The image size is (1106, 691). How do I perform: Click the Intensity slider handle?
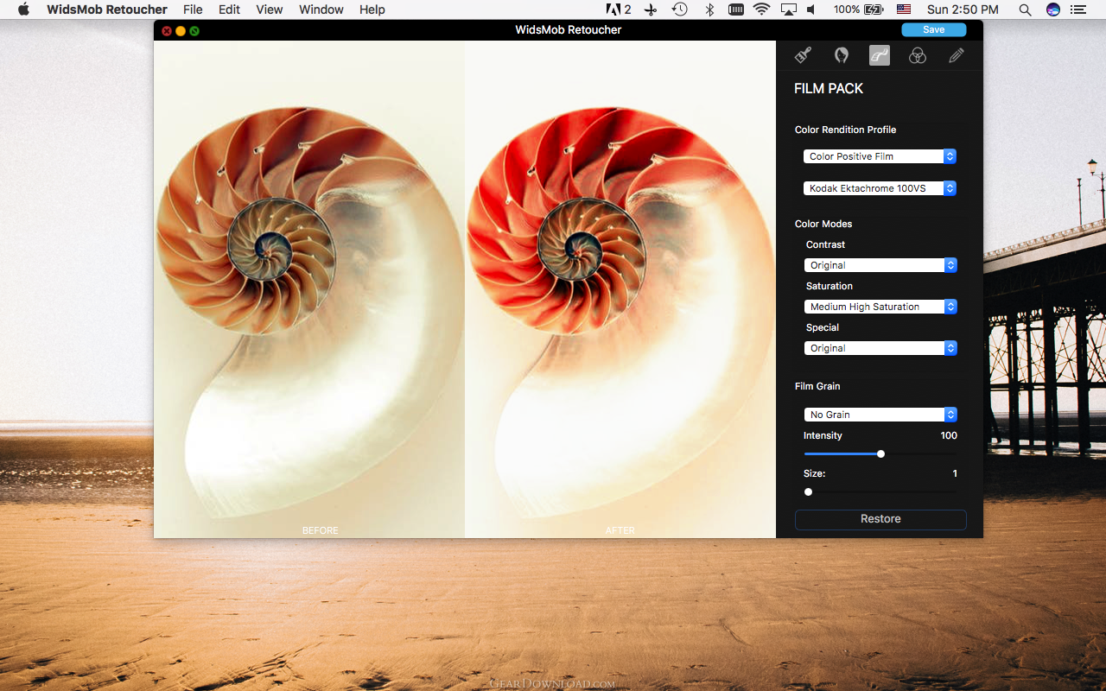pyautogui.click(x=880, y=453)
